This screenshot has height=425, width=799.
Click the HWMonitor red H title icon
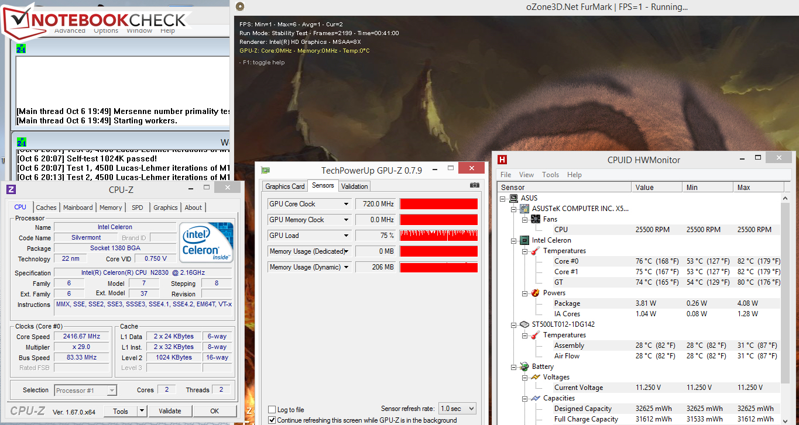point(502,160)
